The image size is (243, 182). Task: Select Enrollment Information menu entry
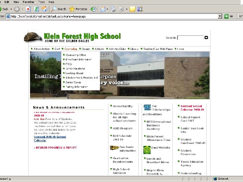point(79,59)
